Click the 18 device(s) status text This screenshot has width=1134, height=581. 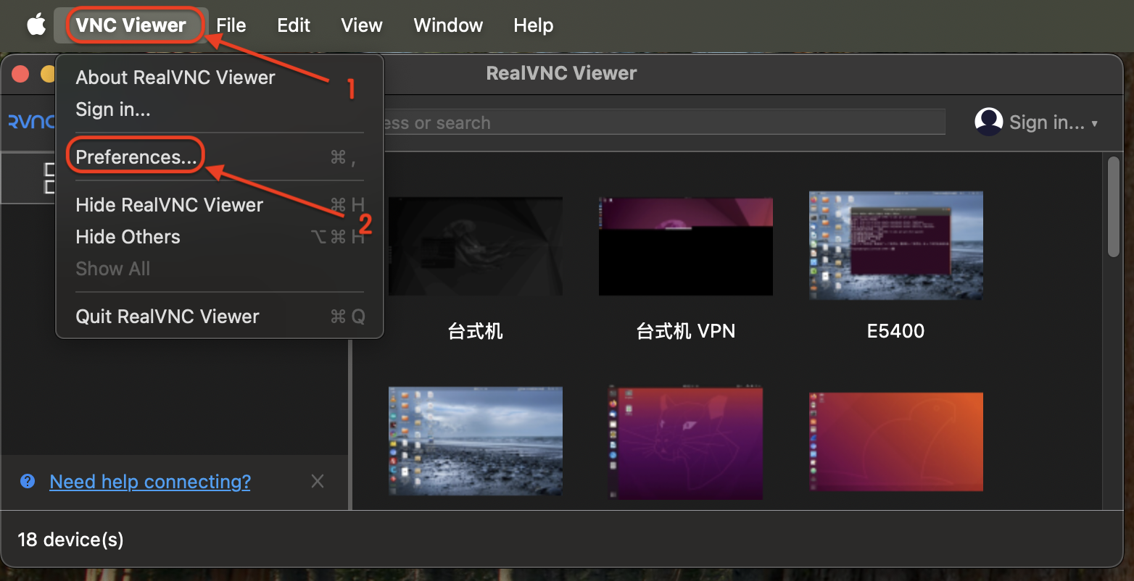point(71,540)
